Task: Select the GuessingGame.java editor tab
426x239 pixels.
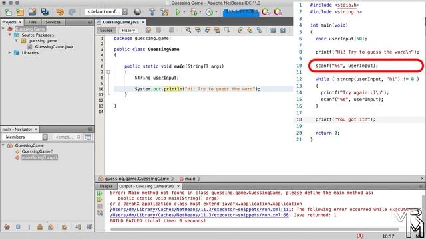Action: [x=120, y=22]
